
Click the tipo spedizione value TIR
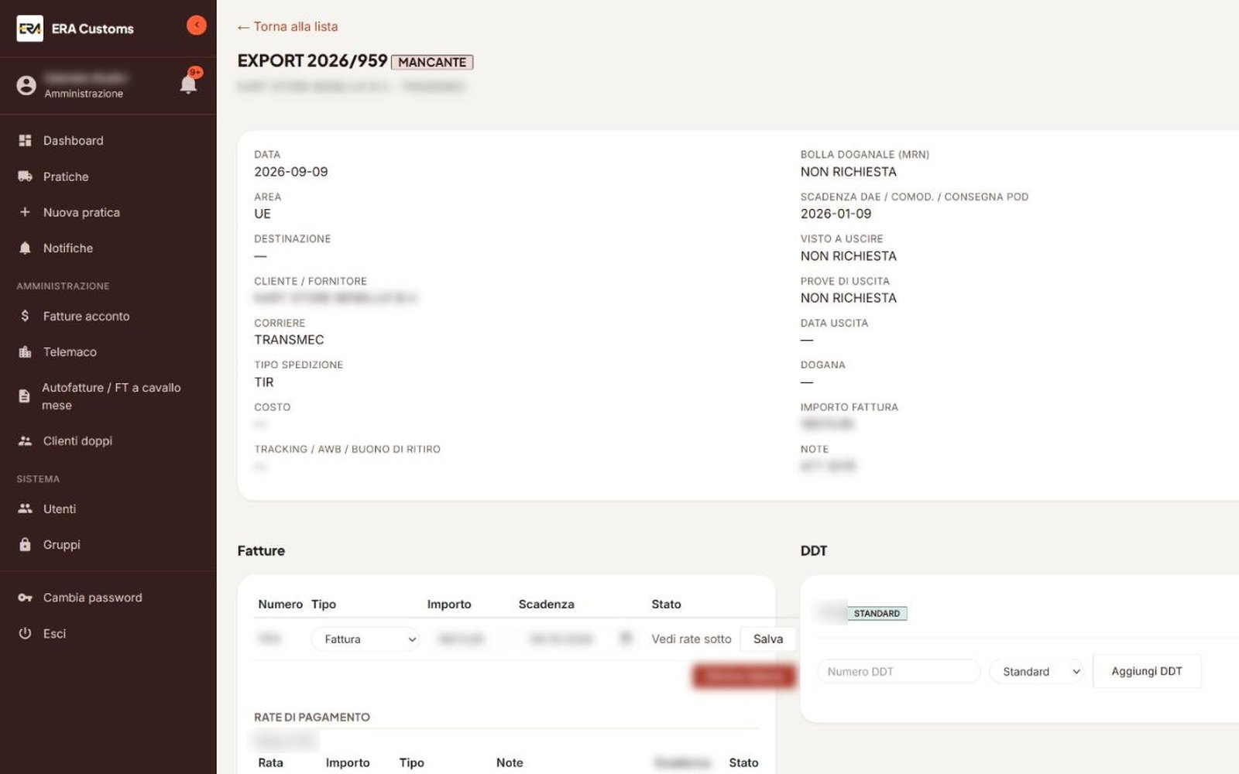pyautogui.click(x=264, y=382)
